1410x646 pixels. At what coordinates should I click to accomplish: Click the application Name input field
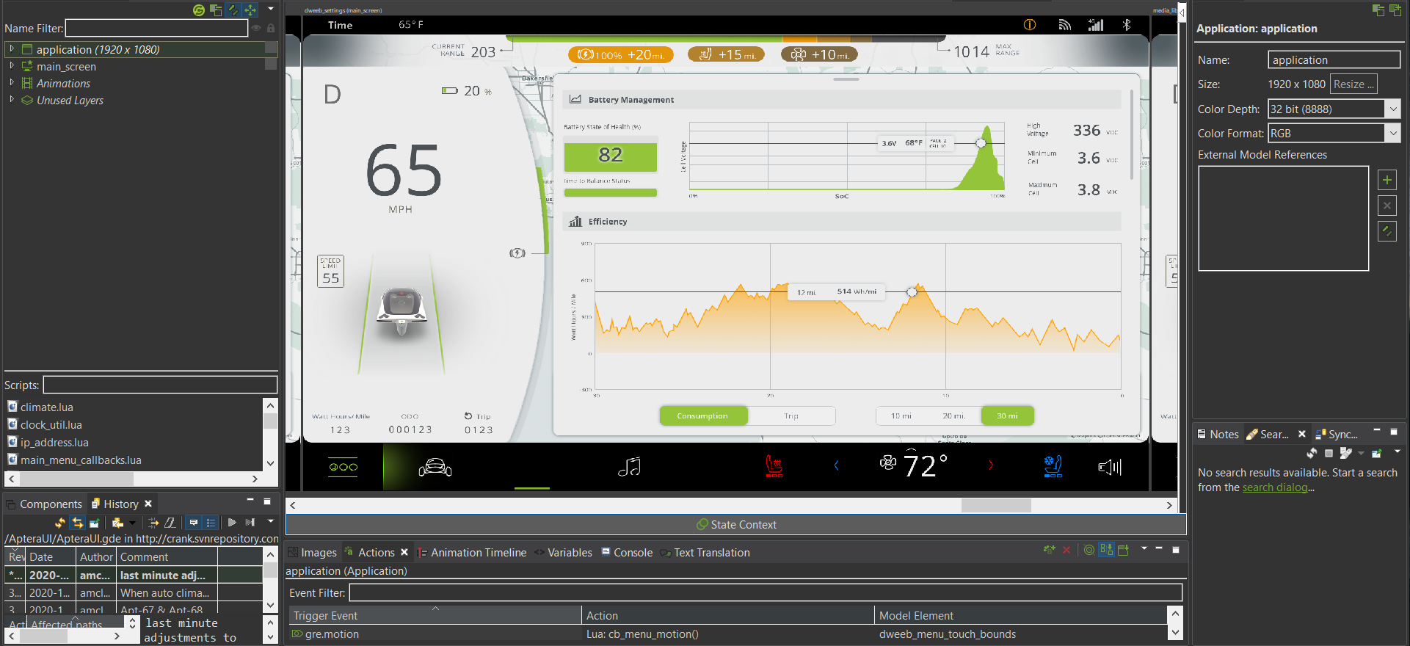coord(1334,59)
